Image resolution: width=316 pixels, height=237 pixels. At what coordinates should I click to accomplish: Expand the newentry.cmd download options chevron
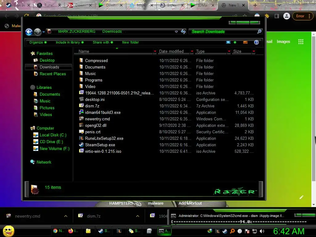tap(66, 216)
